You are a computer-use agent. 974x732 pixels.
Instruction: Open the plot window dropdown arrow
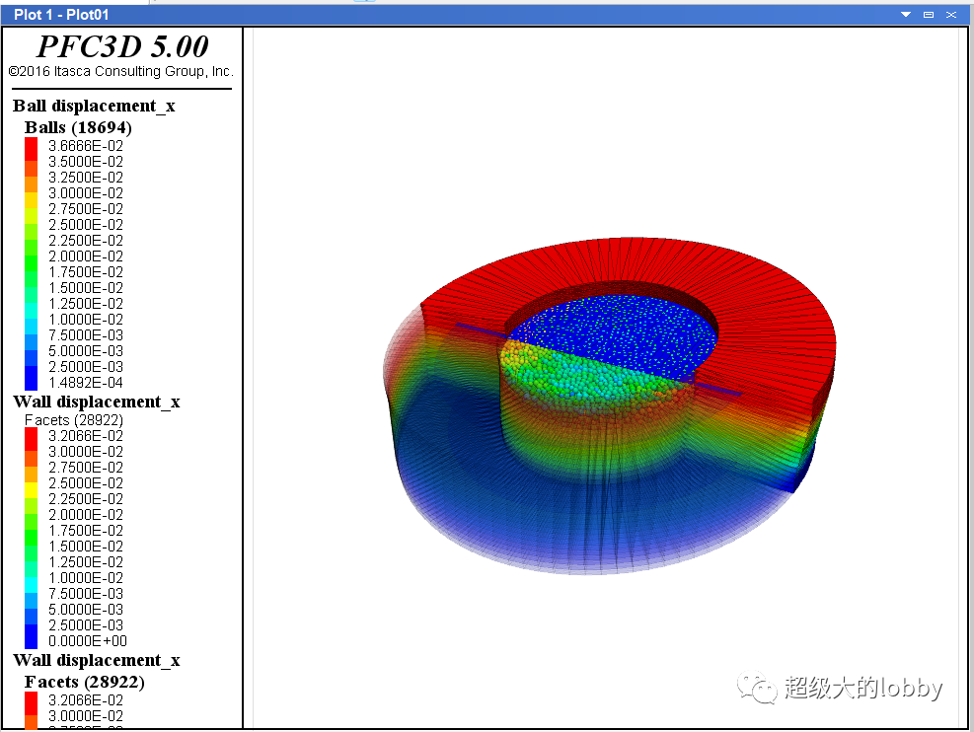pos(906,14)
